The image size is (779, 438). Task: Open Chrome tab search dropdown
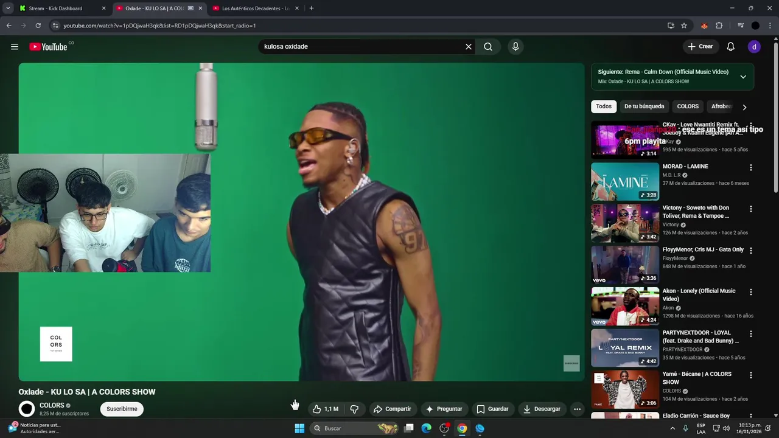click(8, 9)
